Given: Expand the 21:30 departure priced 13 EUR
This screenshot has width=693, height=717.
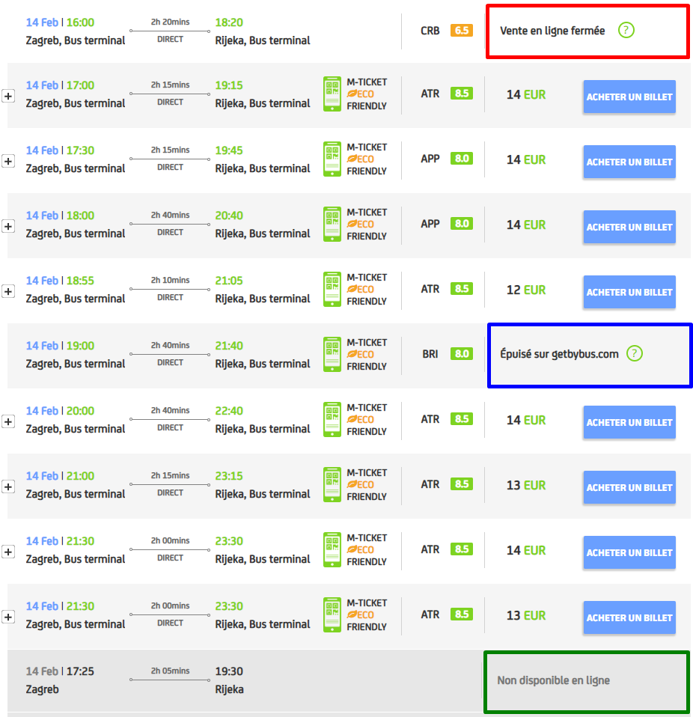Looking at the screenshot, I should tap(8, 617).
